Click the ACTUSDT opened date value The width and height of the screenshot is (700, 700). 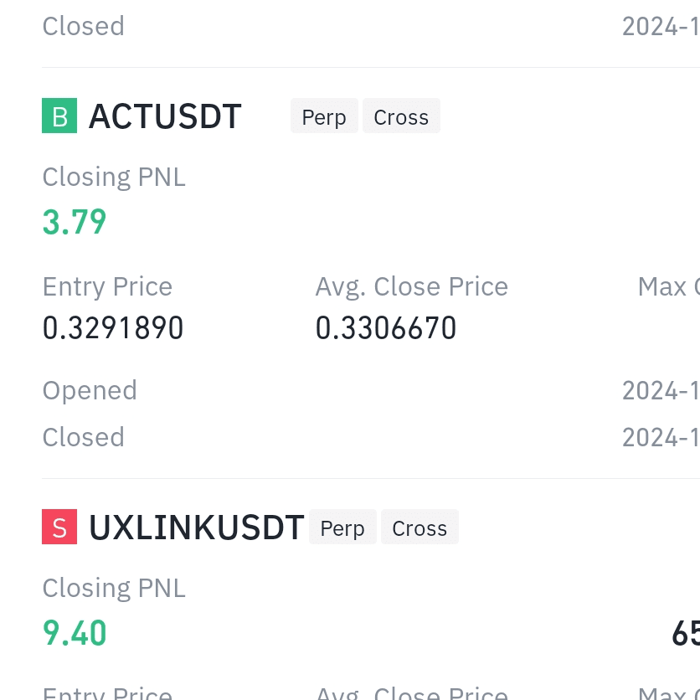tap(661, 391)
